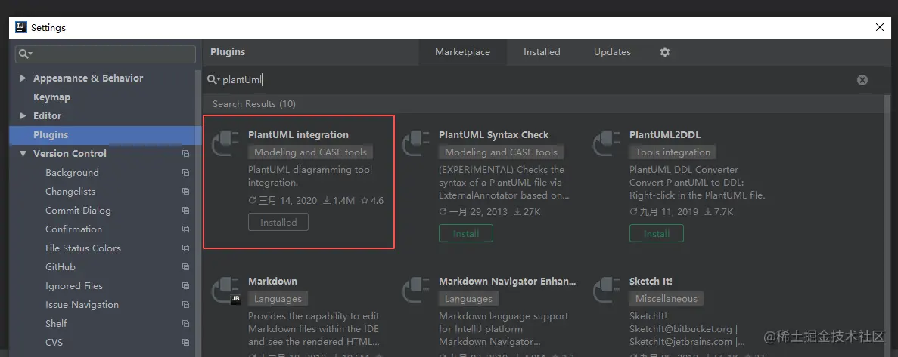Install the PlantUML2DDL plugin
898x357 pixels.
[657, 234]
